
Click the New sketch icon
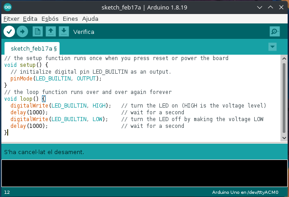38,32
